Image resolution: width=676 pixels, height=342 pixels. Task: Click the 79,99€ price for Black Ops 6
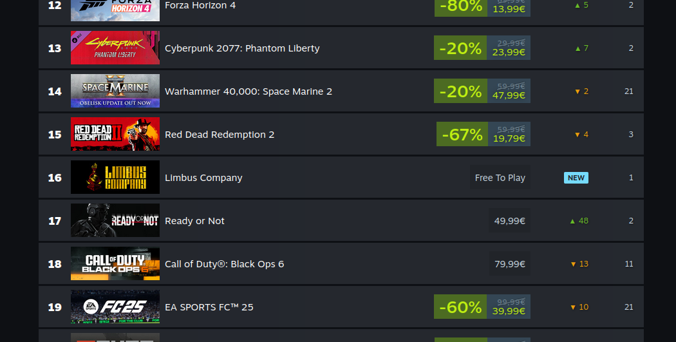510,264
